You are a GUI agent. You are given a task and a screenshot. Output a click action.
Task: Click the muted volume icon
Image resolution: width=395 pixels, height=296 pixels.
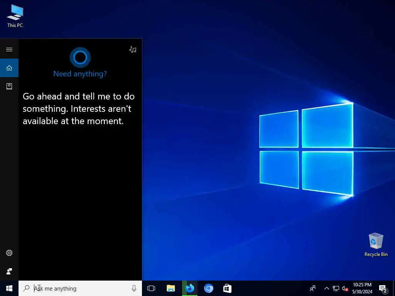click(x=345, y=288)
